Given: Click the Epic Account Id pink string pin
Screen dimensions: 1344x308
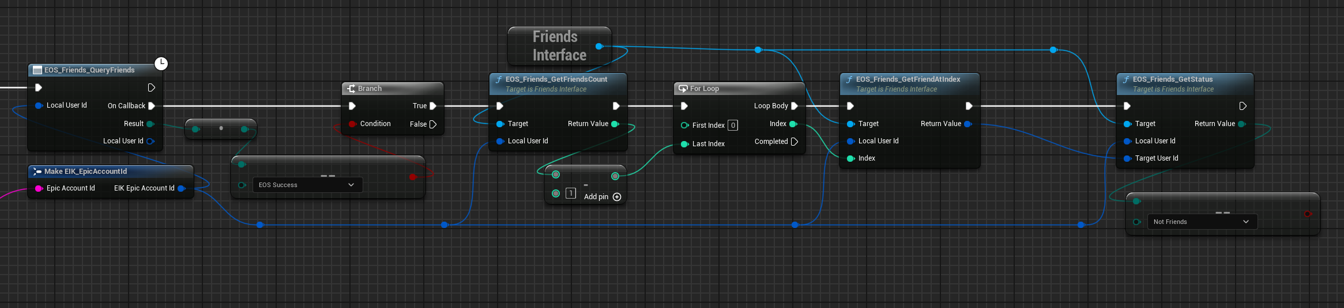Looking at the screenshot, I should [x=39, y=188].
